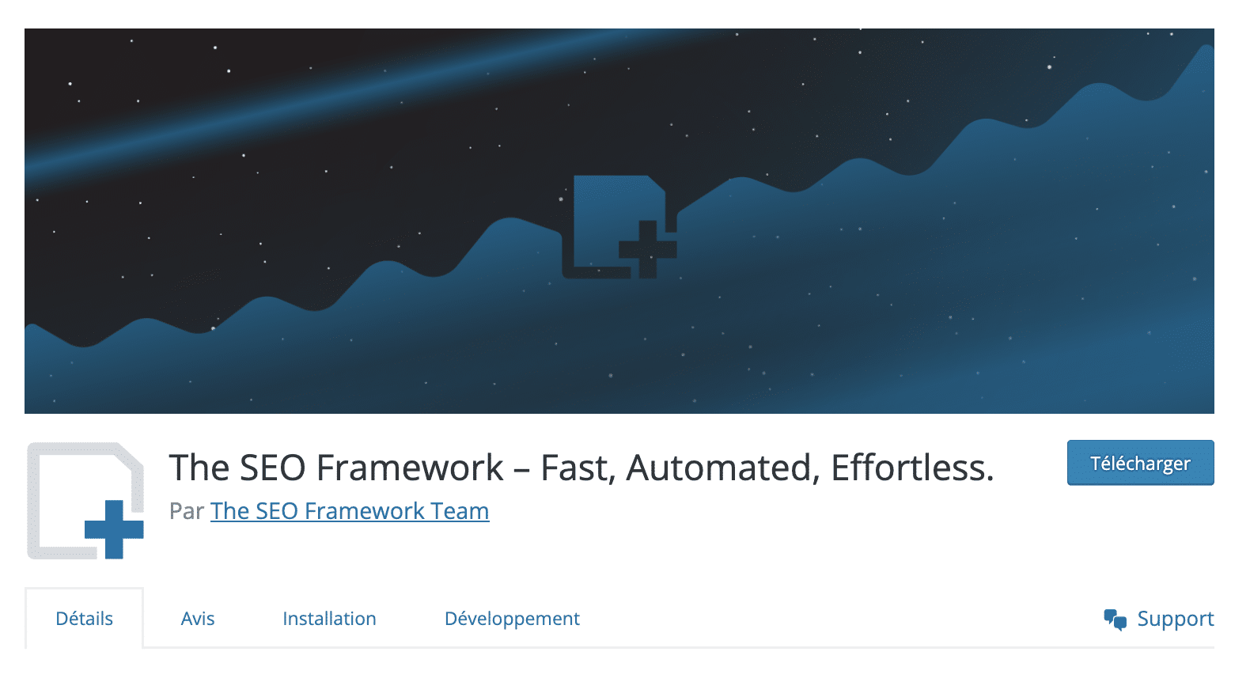Click the word "Effortless." in the title
The width and height of the screenshot is (1250, 682).
912,468
